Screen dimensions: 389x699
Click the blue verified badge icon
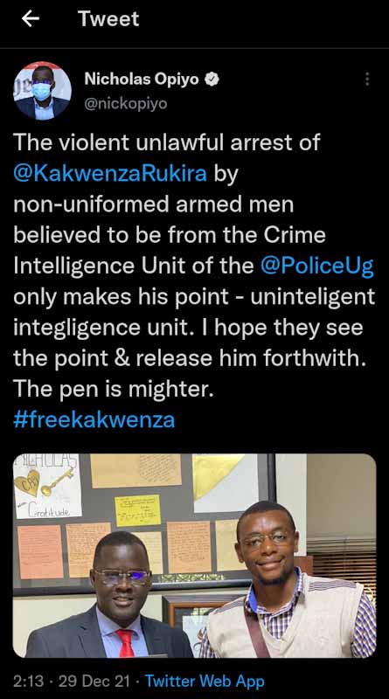pos(212,80)
